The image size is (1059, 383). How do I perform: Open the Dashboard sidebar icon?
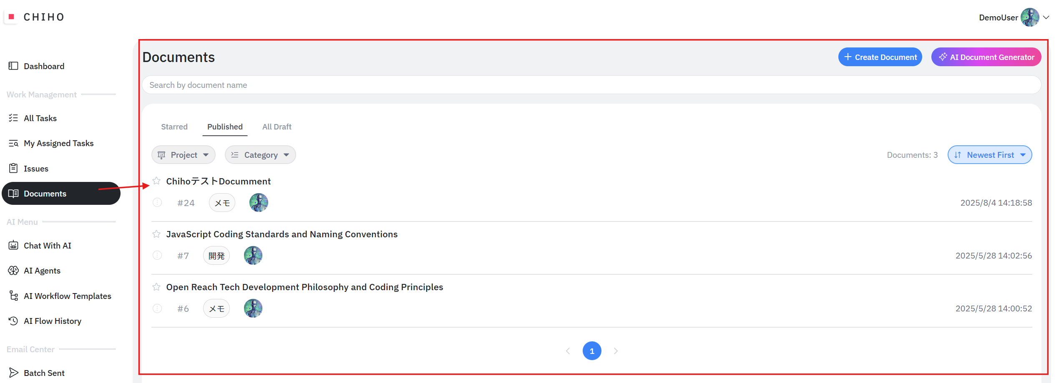click(x=13, y=66)
